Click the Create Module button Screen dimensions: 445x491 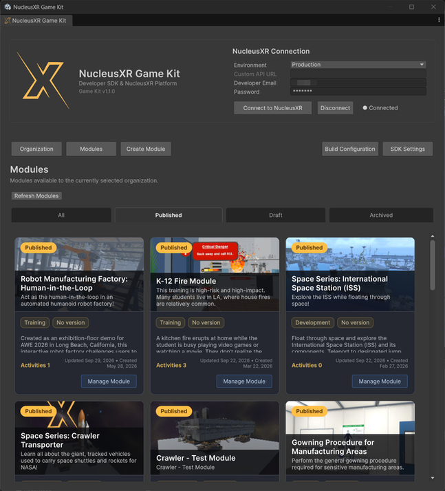146,149
